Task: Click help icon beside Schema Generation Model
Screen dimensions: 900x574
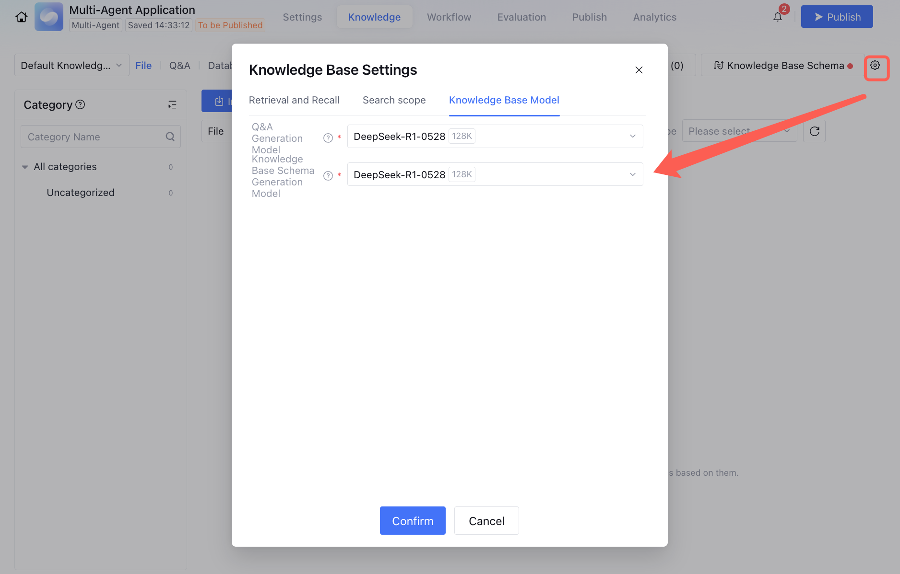Action: coord(328,176)
